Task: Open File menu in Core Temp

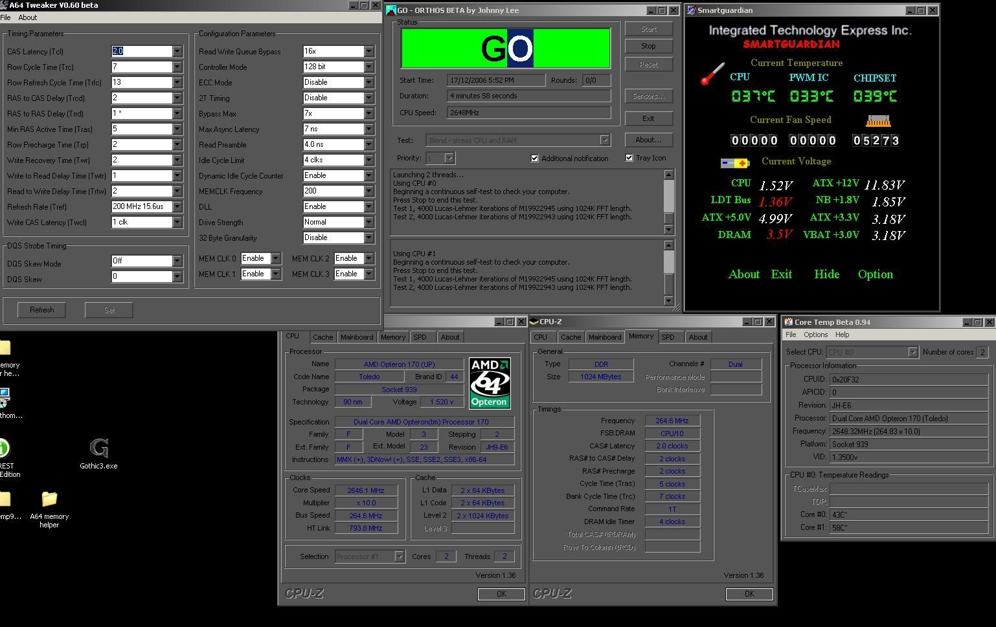Action: point(791,335)
